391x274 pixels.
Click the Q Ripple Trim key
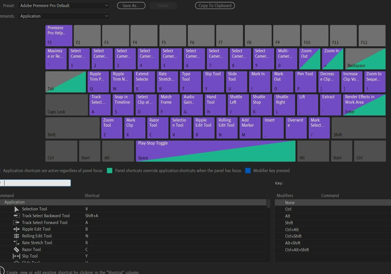(98, 82)
